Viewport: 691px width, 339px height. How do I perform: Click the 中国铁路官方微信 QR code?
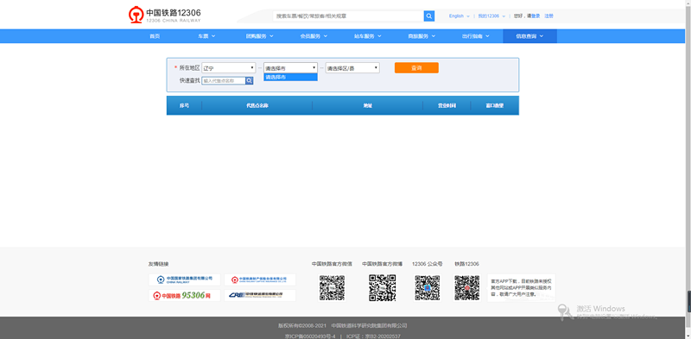tap(332, 288)
